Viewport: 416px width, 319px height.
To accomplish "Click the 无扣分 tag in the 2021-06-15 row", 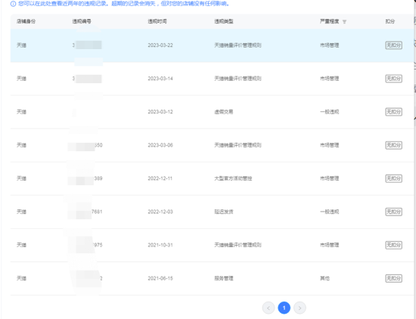I will 393,278.
